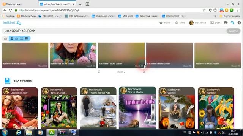Click the post image icon
Screen dimensions: 243x136
[212, 23]
